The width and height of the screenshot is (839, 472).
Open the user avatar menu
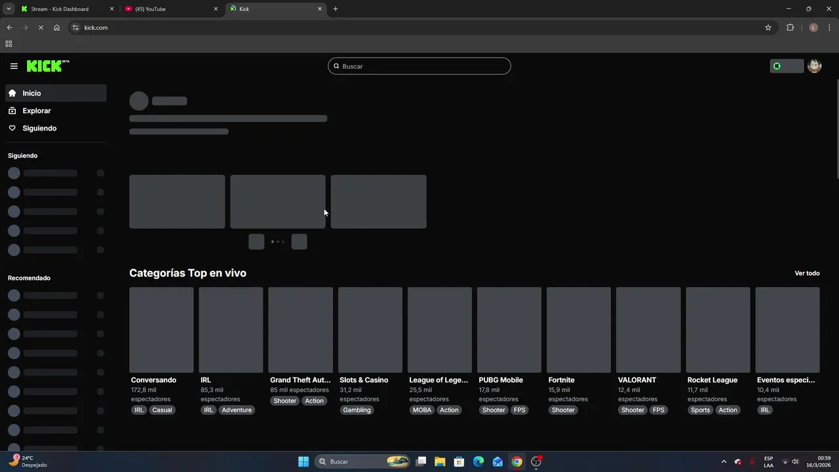pos(814,66)
